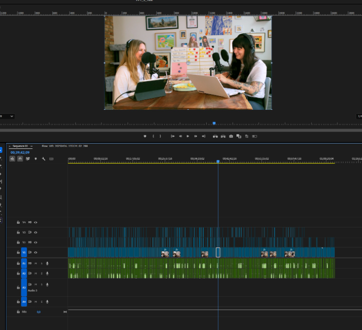This screenshot has width=362, height=330.
Task: Click the Go to In point button
Action: point(173,136)
